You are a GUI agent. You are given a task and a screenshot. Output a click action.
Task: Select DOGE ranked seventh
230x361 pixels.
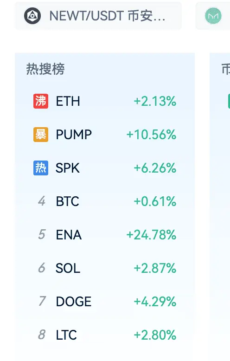(105, 301)
